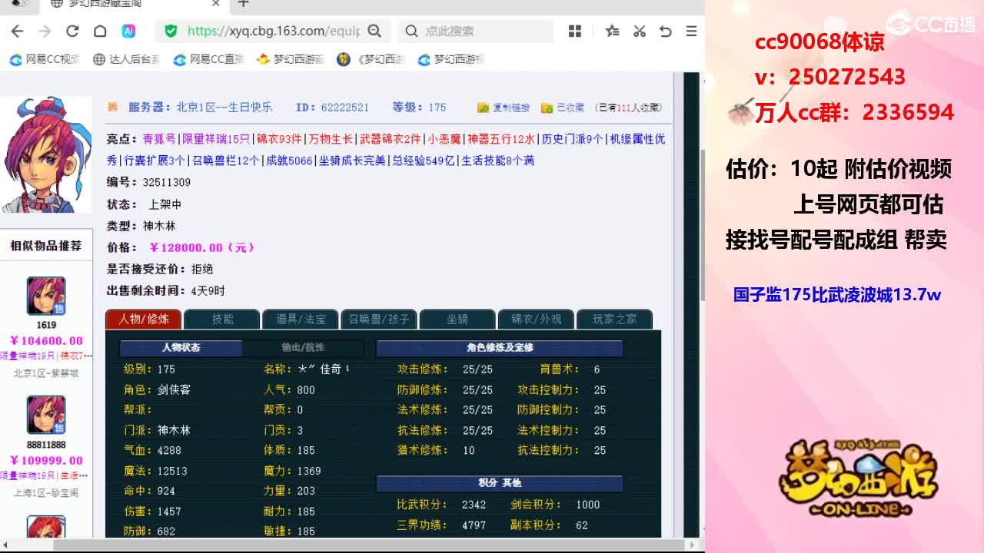This screenshot has width=984, height=553.
Task: Click the address bar URL field
Action: 274,31
